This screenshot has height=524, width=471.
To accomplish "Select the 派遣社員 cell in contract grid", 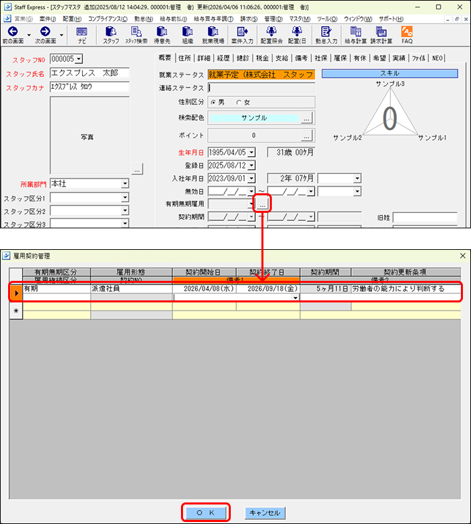I will click(131, 289).
